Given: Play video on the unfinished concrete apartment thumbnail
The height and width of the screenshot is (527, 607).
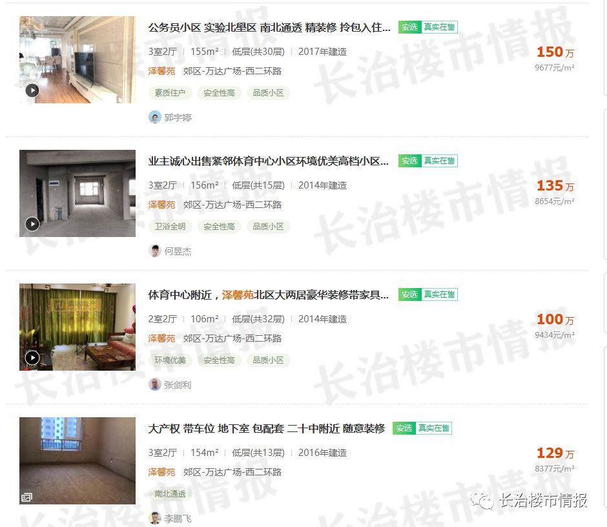Looking at the screenshot, I should 32,224.
